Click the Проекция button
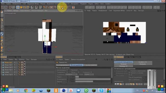Image resolution: width=166 pixels, height=93 pixels. (123, 64)
